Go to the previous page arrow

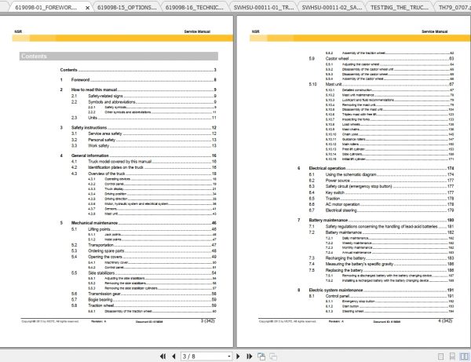pyautogui.click(x=173, y=357)
